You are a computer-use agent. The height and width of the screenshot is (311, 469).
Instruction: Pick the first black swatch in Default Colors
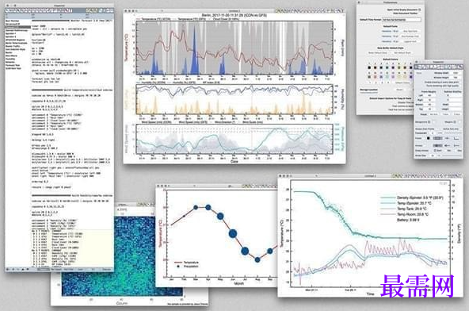[x=369, y=67]
